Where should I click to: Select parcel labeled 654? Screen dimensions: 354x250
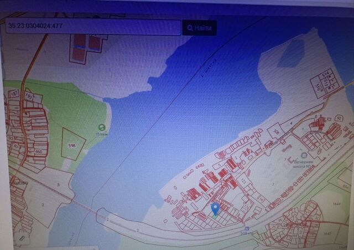[346, 186]
